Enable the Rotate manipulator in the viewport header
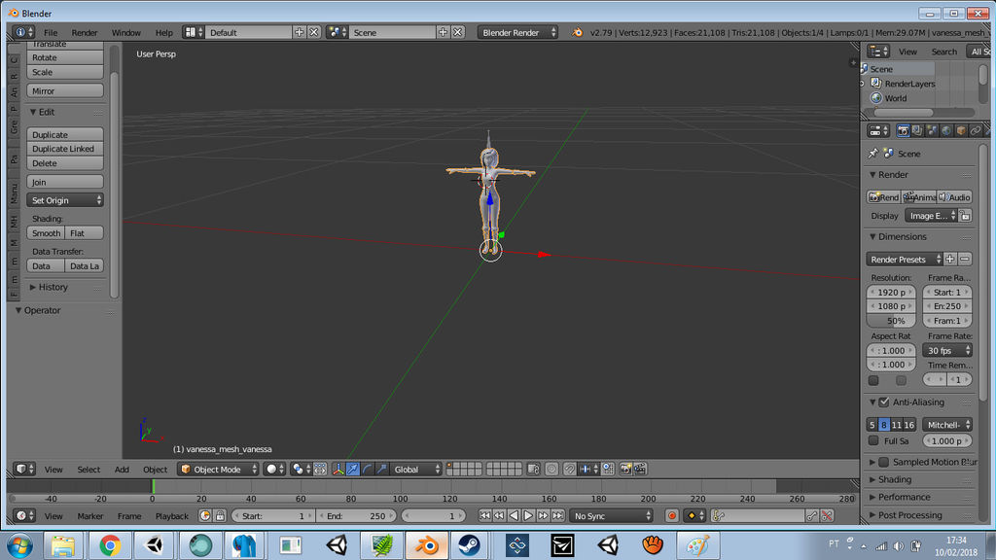 367,469
